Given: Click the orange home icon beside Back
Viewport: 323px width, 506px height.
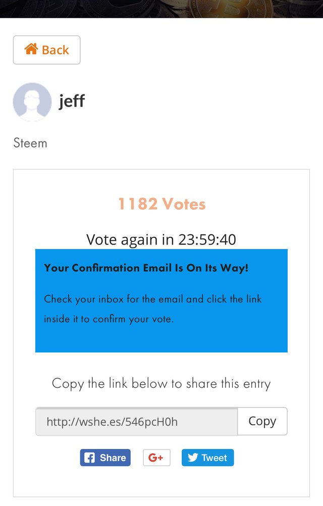Looking at the screenshot, I should point(31,49).
